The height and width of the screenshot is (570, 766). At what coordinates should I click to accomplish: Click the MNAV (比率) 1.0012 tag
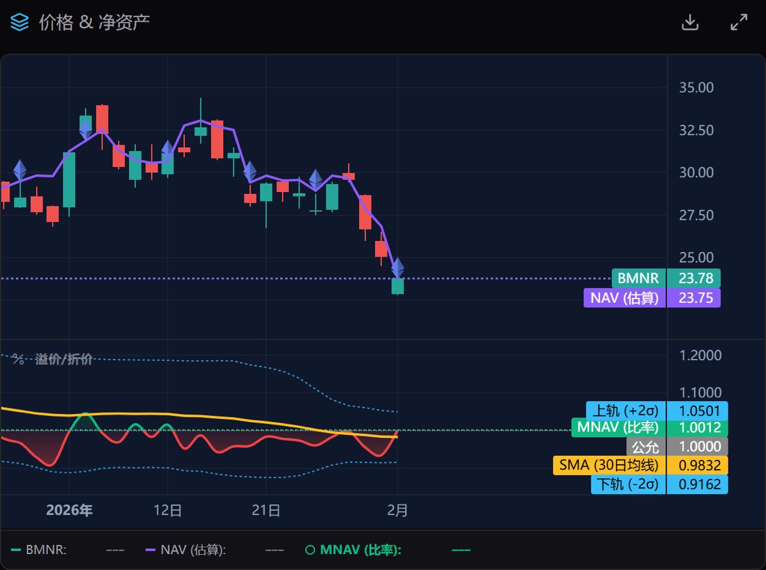[650, 427]
